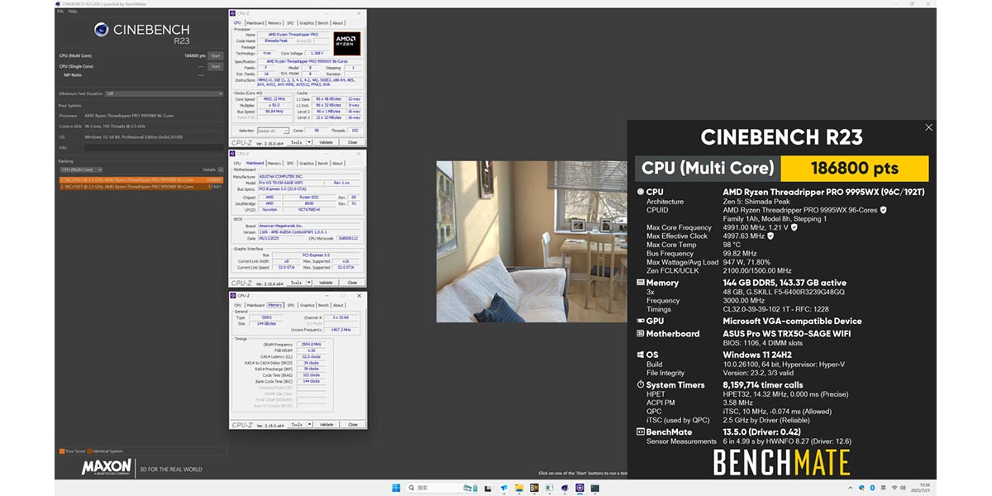Click the Info input field in Cinebench
992x496 pixels.
(x=153, y=146)
